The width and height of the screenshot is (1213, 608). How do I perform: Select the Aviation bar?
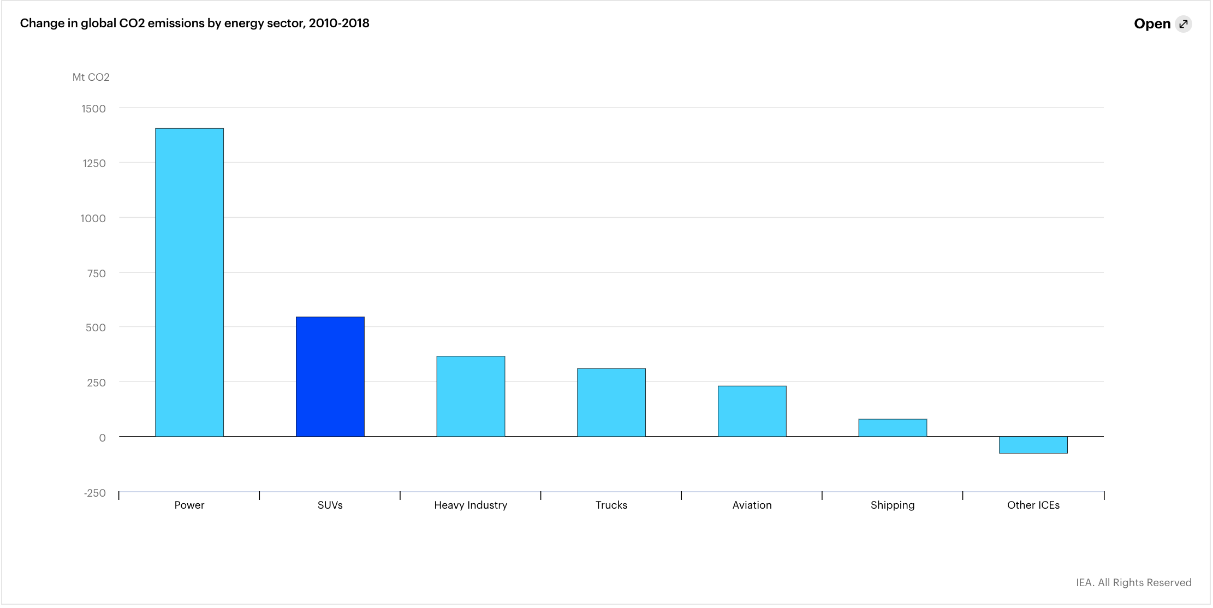tap(752, 411)
